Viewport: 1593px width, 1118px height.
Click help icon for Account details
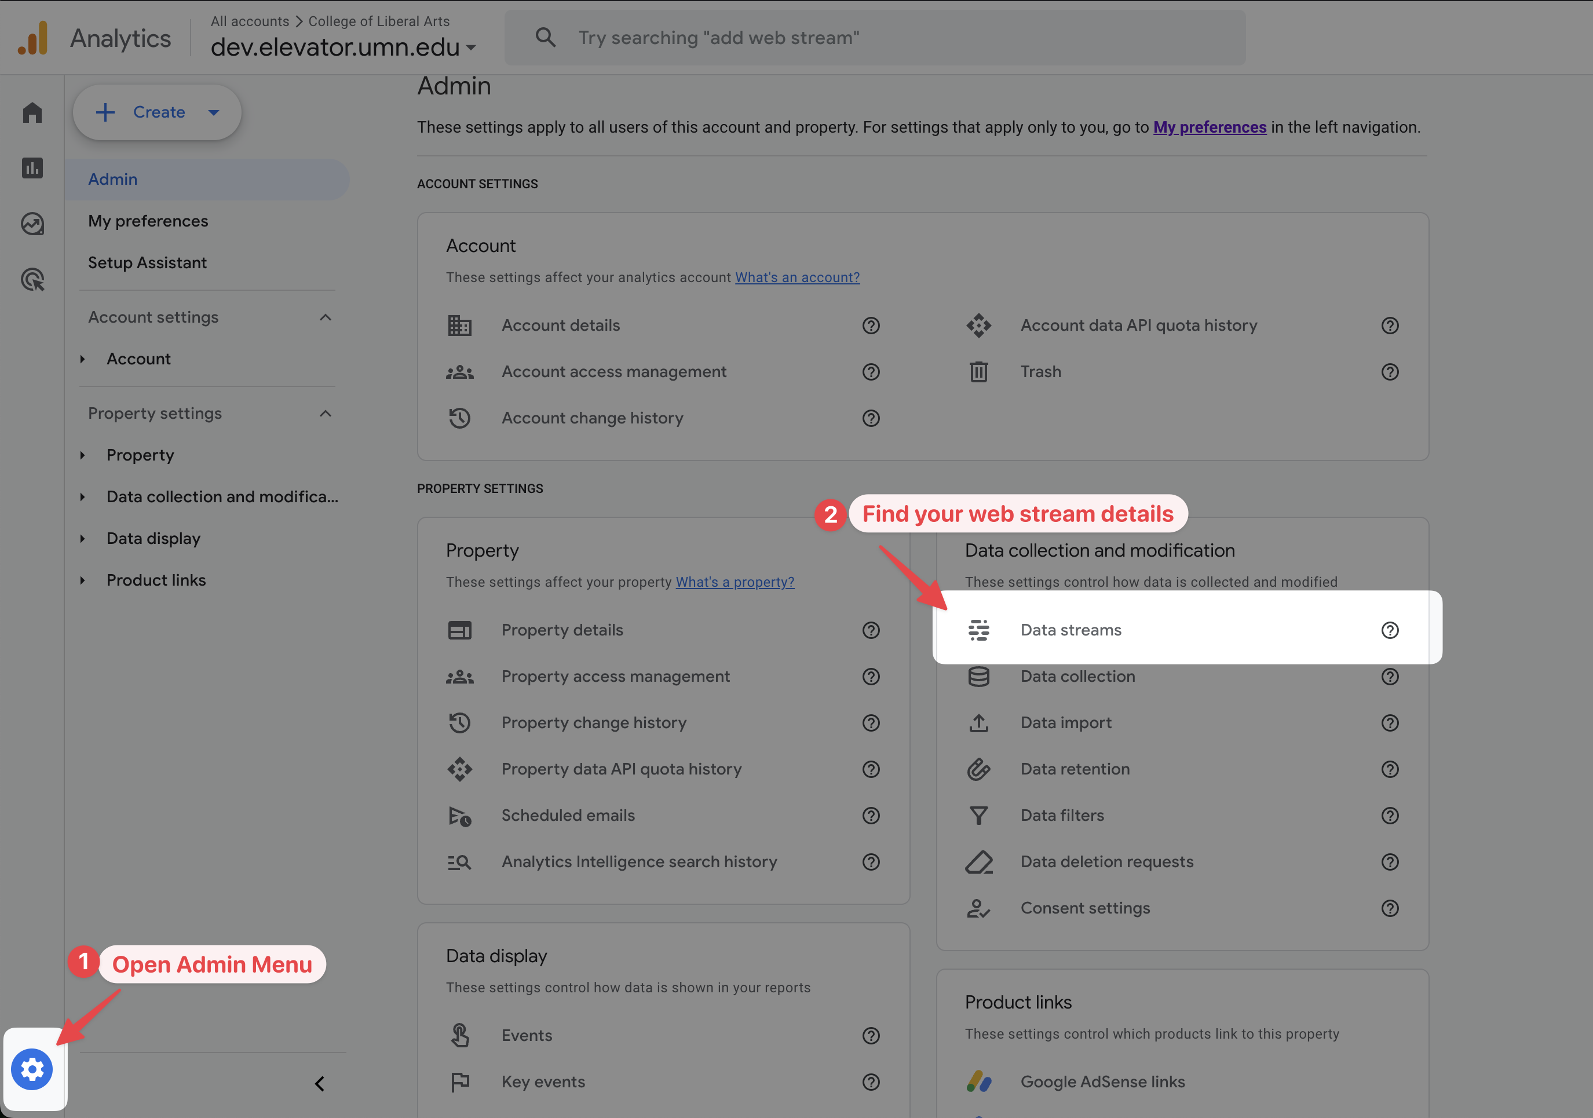pyautogui.click(x=871, y=326)
